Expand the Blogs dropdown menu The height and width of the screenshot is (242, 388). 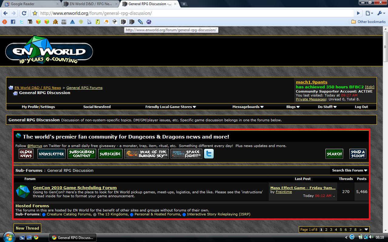pyautogui.click(x=293, y=107)
